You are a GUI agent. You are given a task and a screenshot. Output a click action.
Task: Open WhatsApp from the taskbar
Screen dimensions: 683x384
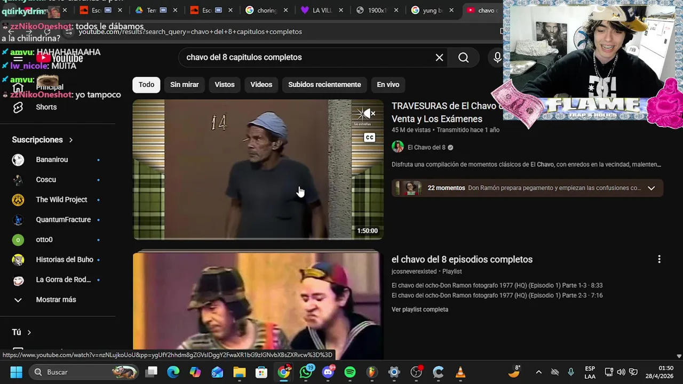[x=306, y=372]
